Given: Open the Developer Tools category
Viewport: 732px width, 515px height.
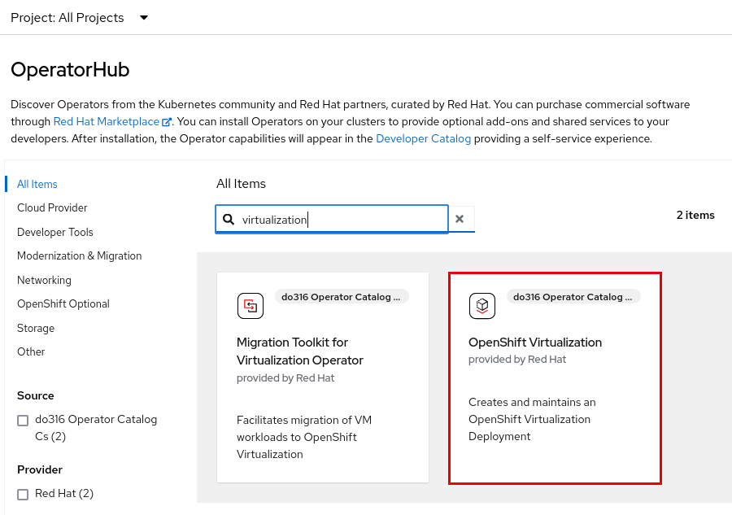Looking at the screenshot, I should 55,233.
